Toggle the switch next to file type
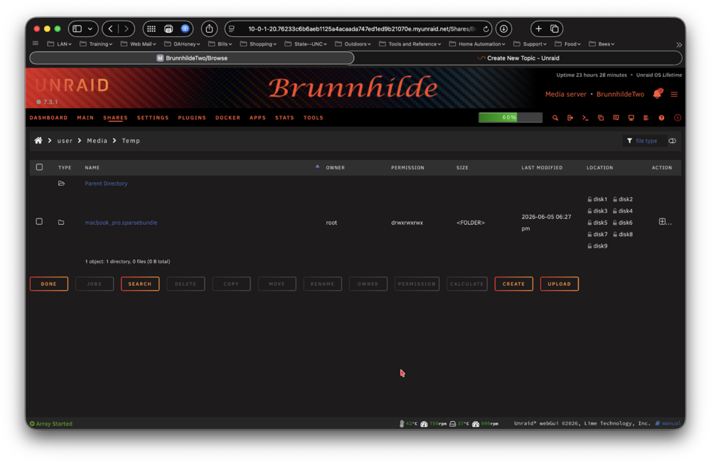Screen dimensions: 711x463 (672, 141)
